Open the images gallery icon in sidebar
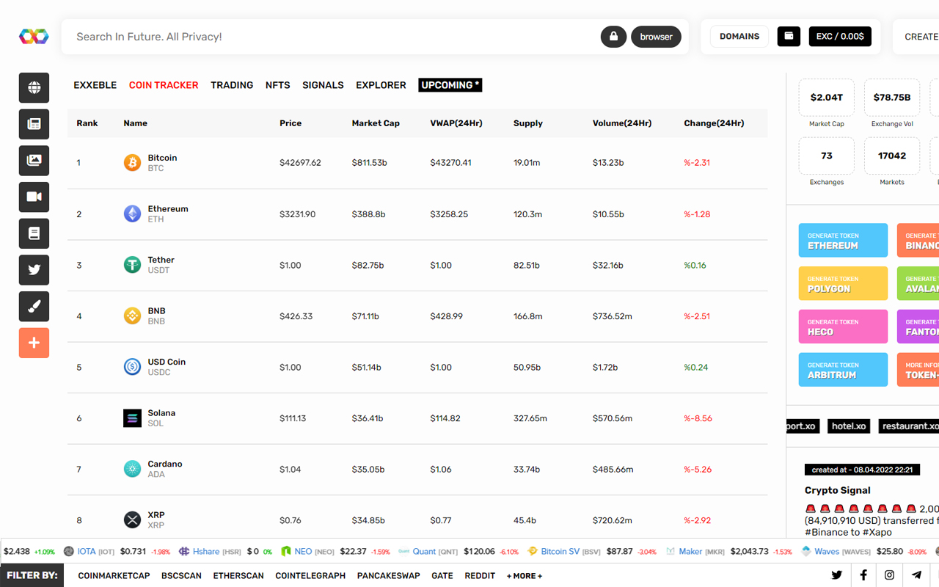Screen dimensions: 939x587 pyautogui.click(x=34, y=160)
